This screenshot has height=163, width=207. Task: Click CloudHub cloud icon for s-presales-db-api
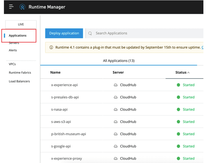[116, 97]
